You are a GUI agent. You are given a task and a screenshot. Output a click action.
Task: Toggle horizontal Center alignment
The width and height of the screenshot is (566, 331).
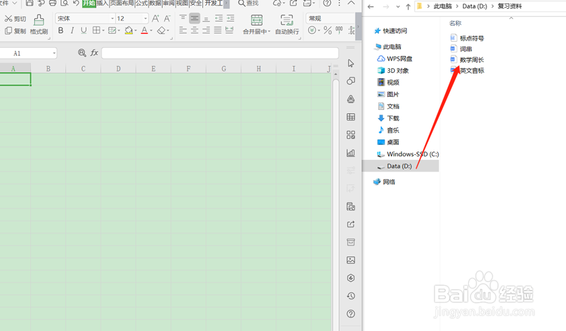(194, 30)
